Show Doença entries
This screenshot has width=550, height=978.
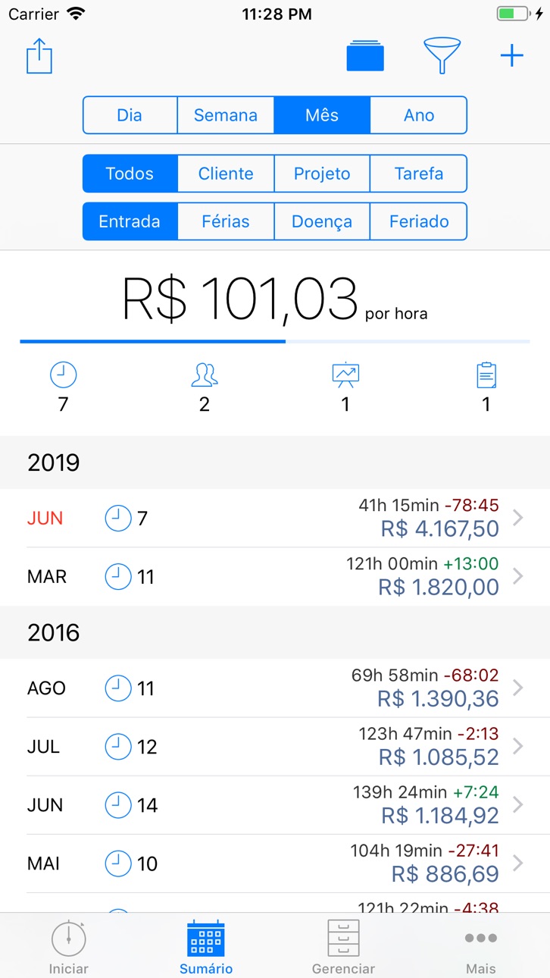coord(322,221)
